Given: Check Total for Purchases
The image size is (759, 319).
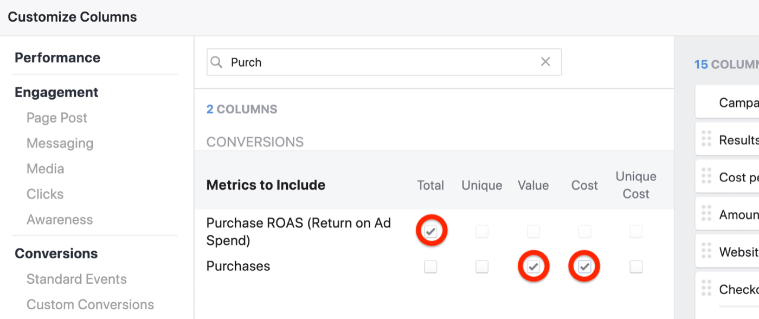Looking at the screenshot, I should (430, 266).
